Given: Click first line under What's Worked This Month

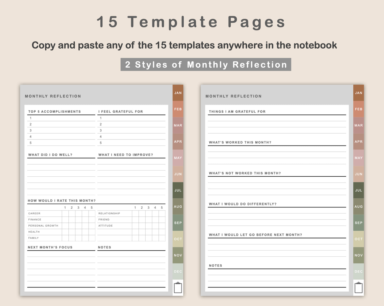Looking at the screenshot, I should pos(277,149).
